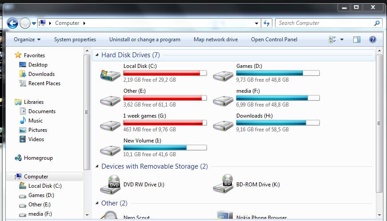The image size is (387, 221).
Task: Select the New Volume (I:) drive icon
Action: [110, 150]
